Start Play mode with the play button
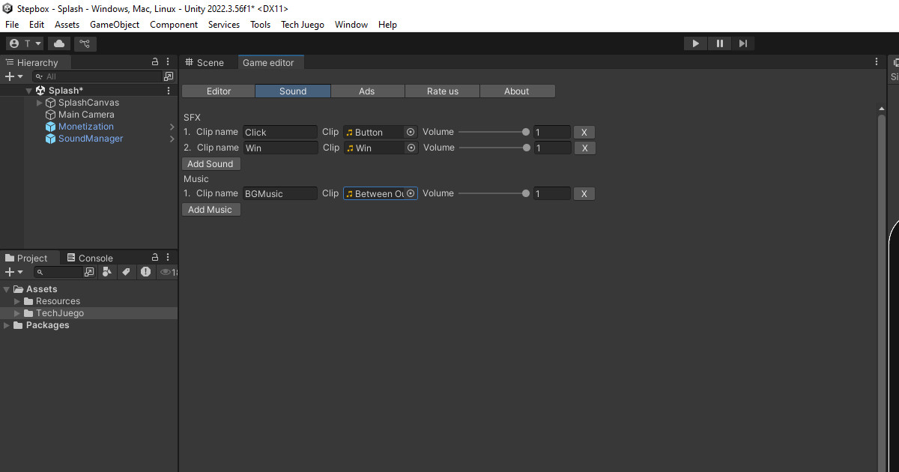 pos(696,43)
